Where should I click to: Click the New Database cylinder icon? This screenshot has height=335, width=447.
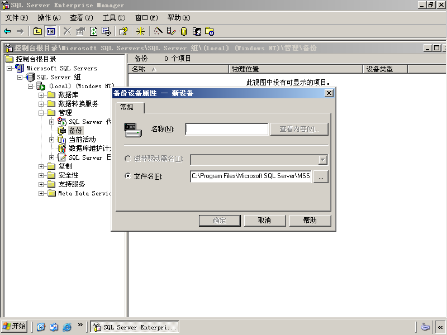tap(184, 31)
